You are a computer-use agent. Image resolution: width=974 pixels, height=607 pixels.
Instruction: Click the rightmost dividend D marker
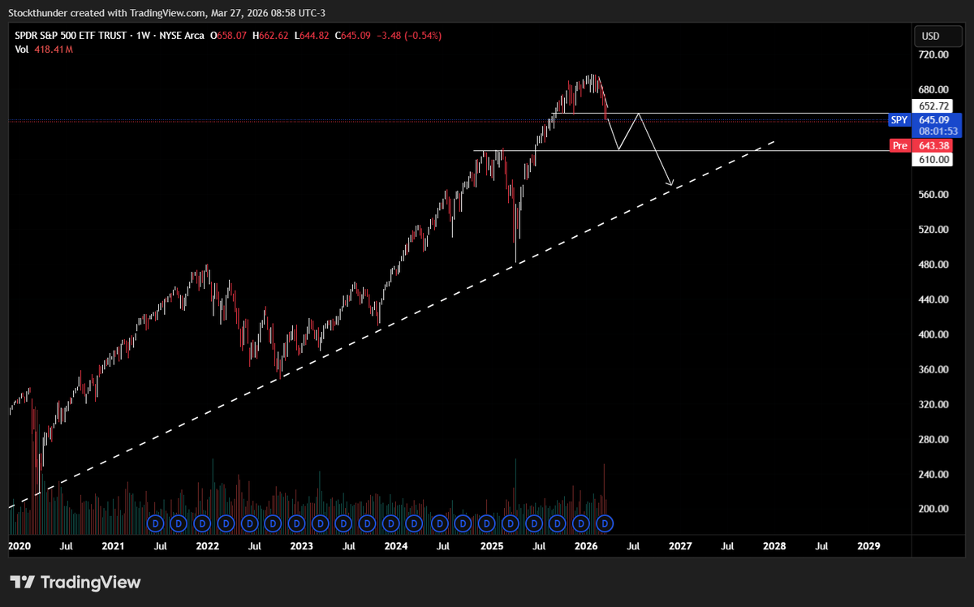[603, 523]
